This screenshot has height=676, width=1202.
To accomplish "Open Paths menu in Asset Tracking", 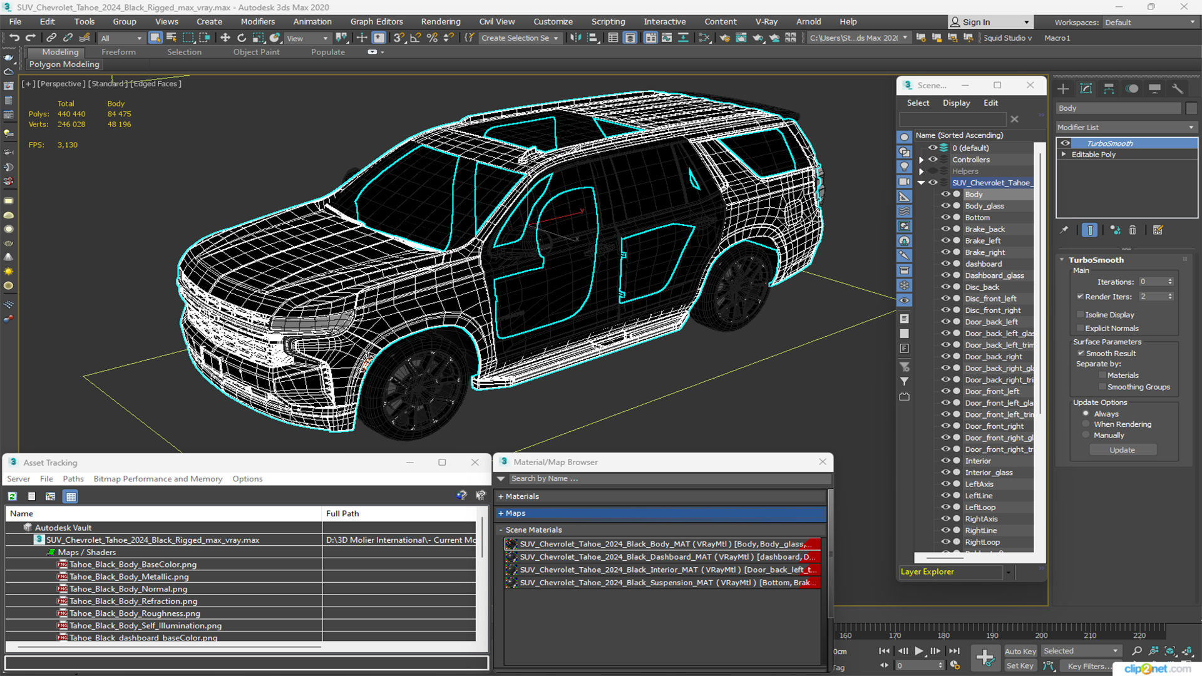I will point(73,479).
